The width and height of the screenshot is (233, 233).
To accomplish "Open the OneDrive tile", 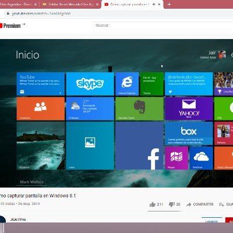I will tap(201, 158).
